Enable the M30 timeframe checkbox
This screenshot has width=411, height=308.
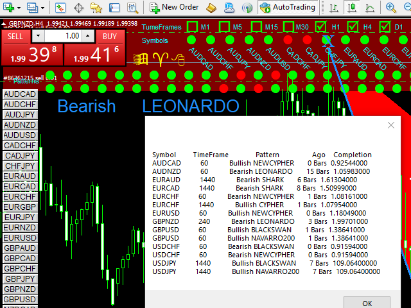click(x=288, y=27)
